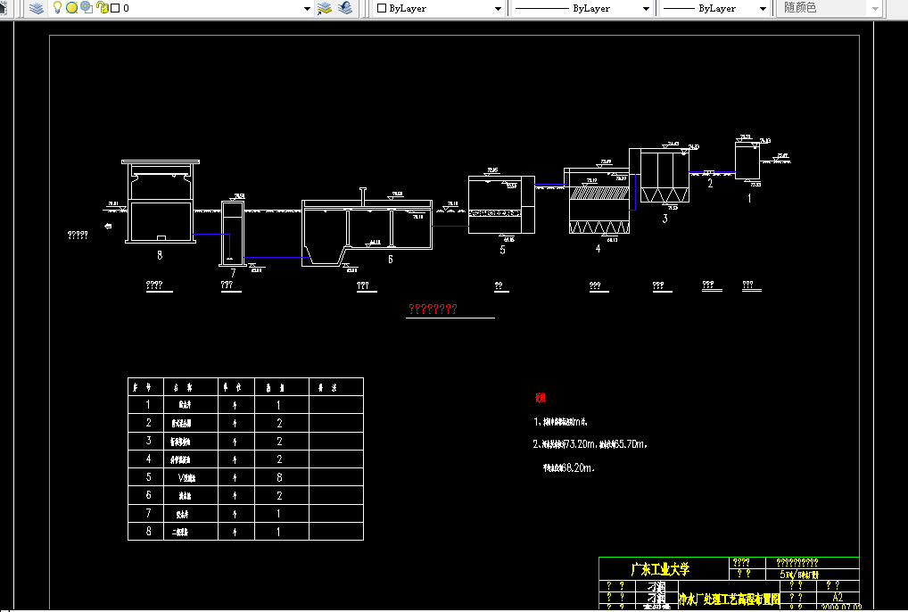This screenshot has height=612, width=908.
Task: Click the Layer Previous icon
Action: pos(345,8)
